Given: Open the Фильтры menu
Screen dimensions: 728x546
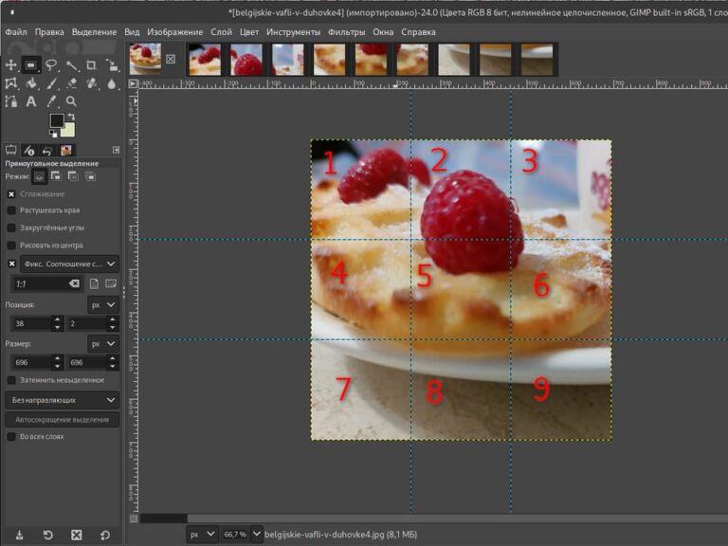Looking at the screenshot, I should [346, 32].
